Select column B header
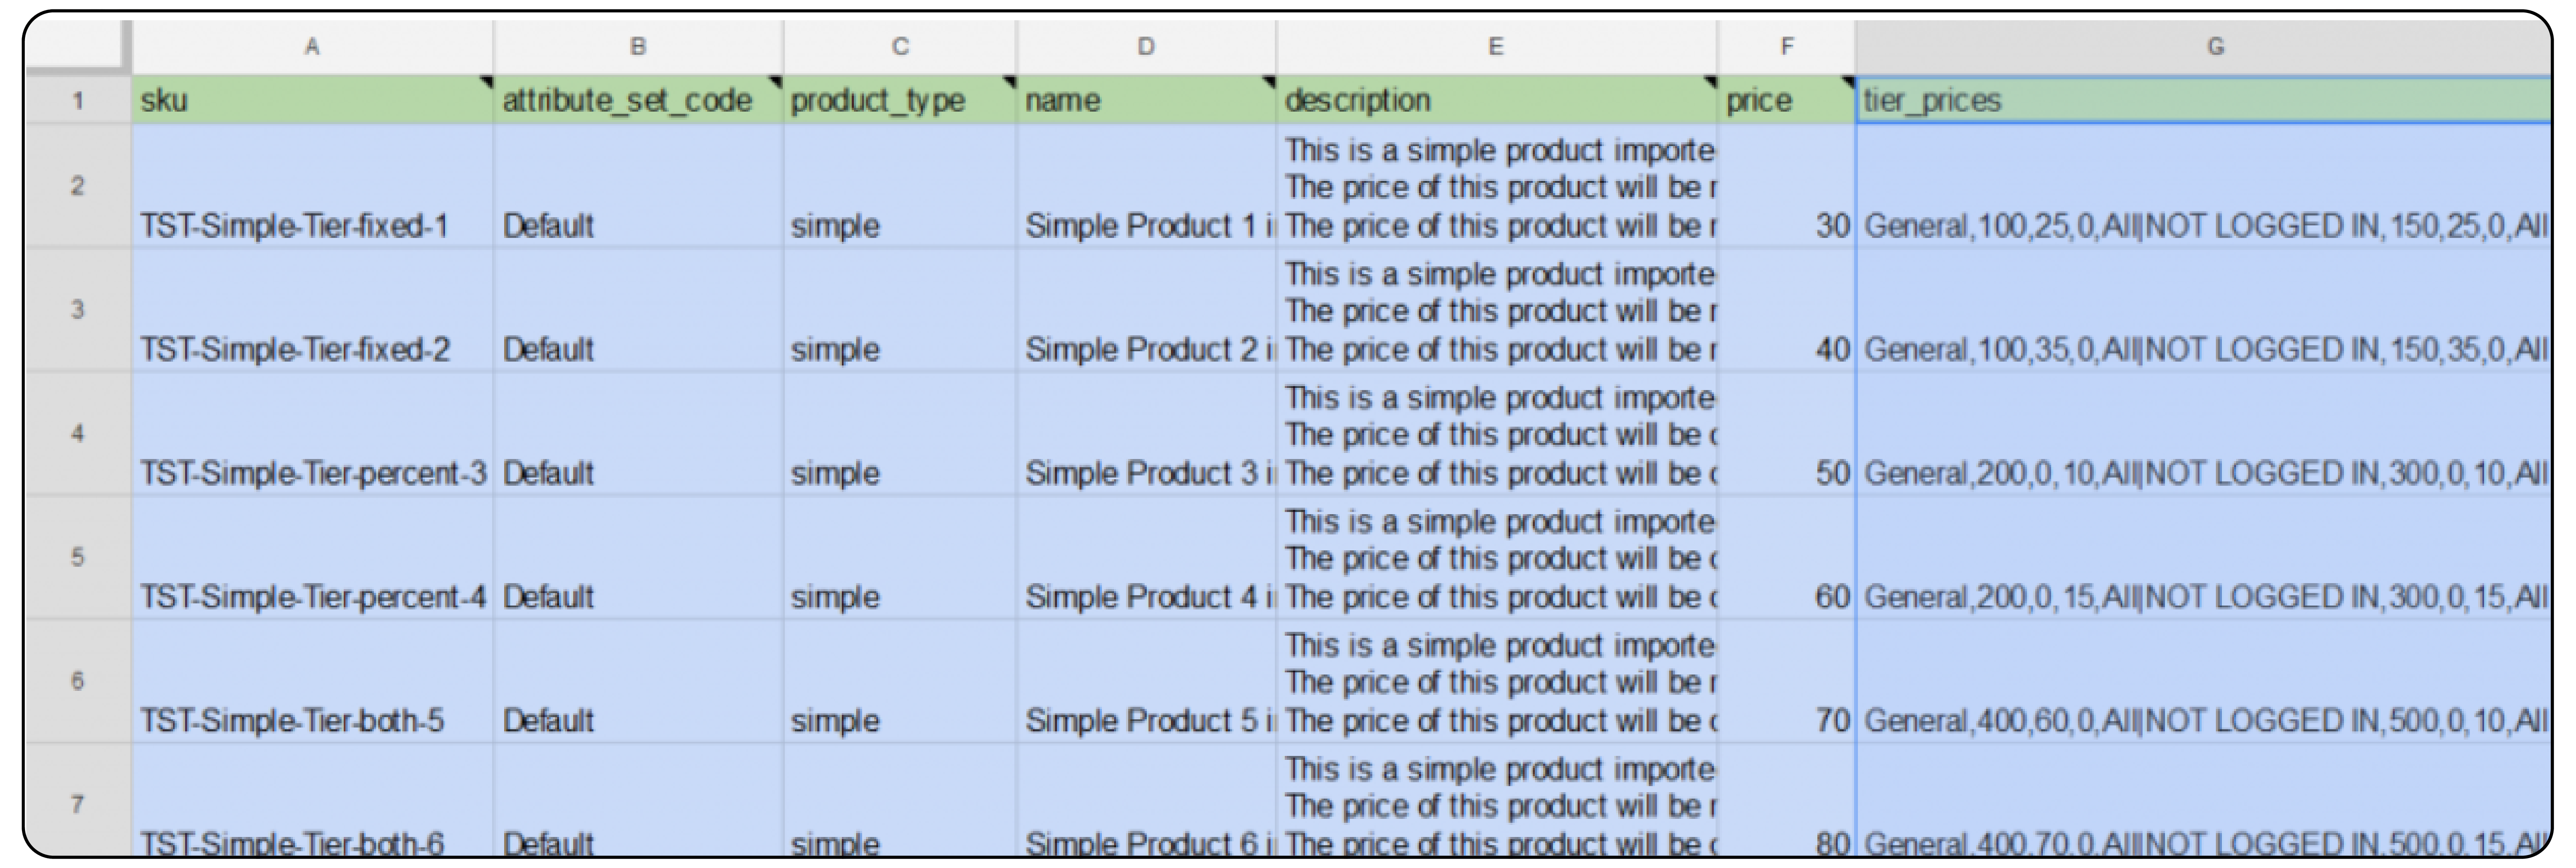Viewport: 2576px width, 868px height. [638, 47]
